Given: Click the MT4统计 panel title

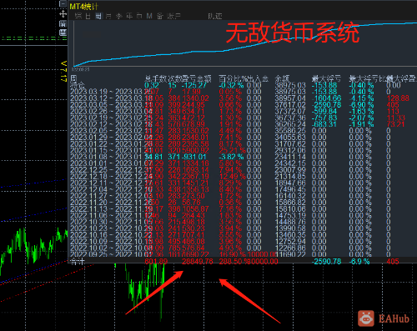Looking at the screenshot, I should tap(83, 7).
